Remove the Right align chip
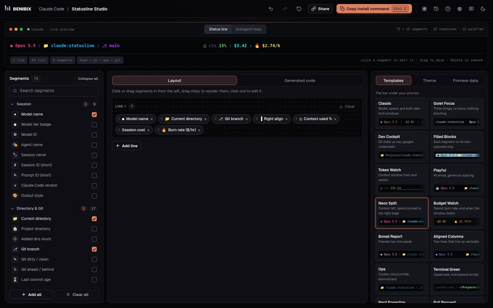Image resolution: width=493 pixels, height=308 pixels. [x=287, y=119]
